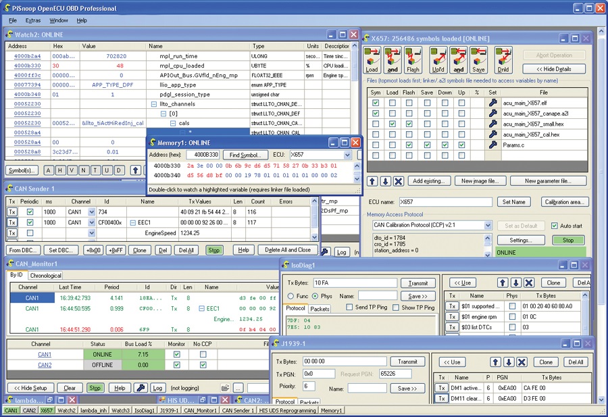Toggle the Up checkbox for Params.c
This screenshot has height=417, width=608.
tap(461, 145)
